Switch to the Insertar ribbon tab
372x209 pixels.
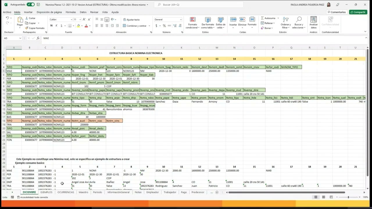(28, 12)
